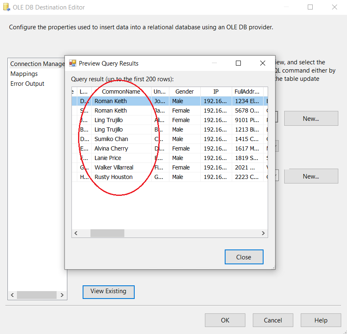Click the Close button in preview dialog
347x334 pixels.
244,257
